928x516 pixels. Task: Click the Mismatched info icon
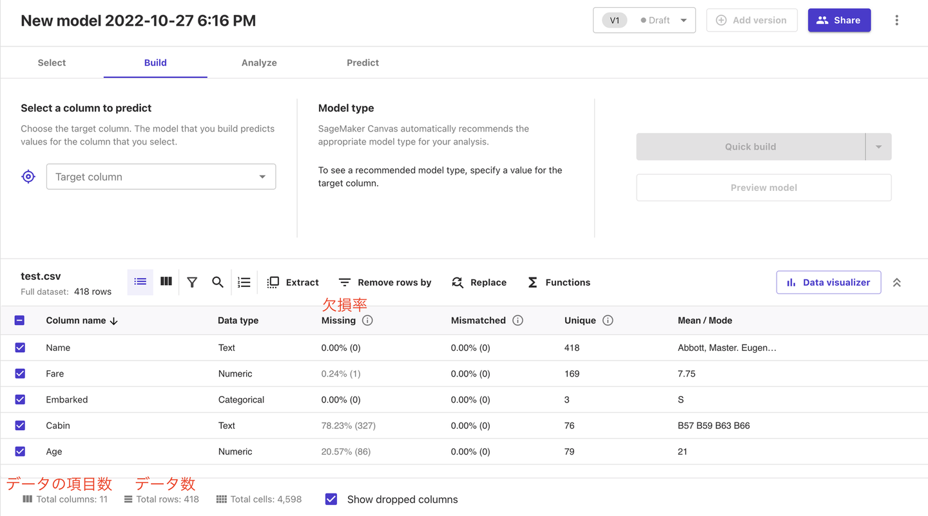tap(517, 321)
